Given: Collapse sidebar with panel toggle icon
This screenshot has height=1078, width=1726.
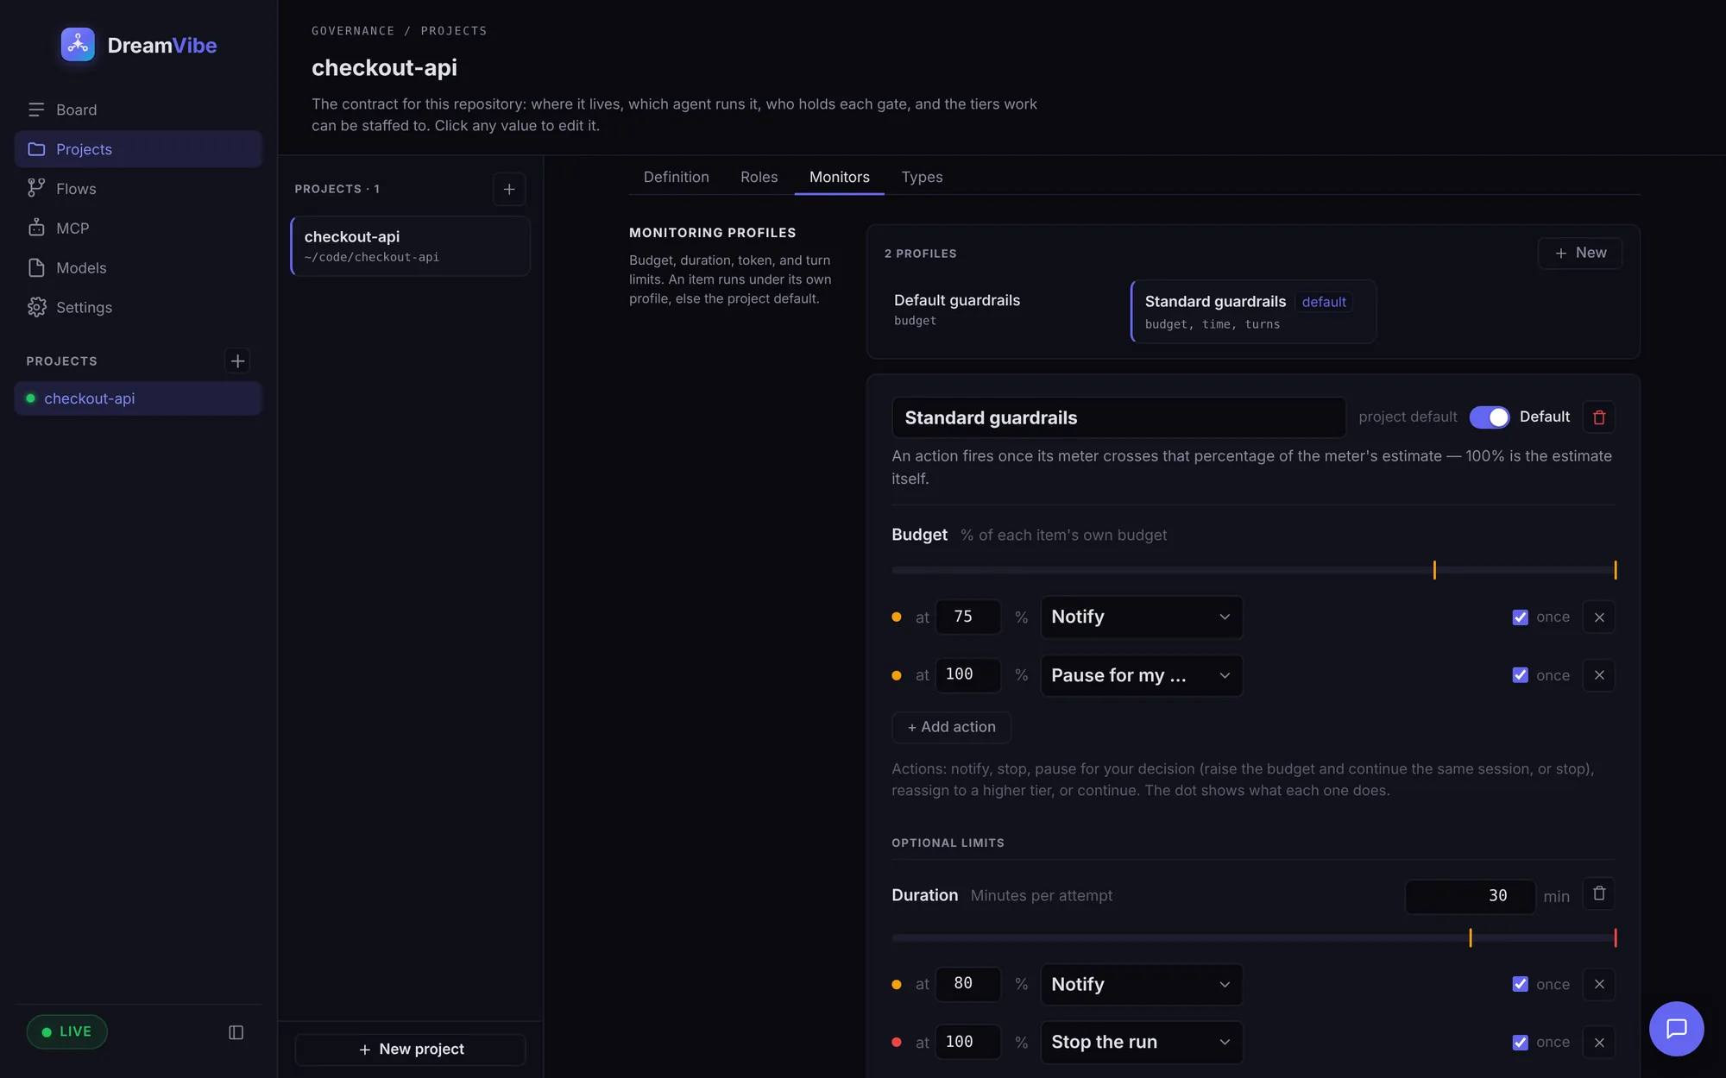Looking at the screenshot, I should (x=236, y=1032).
